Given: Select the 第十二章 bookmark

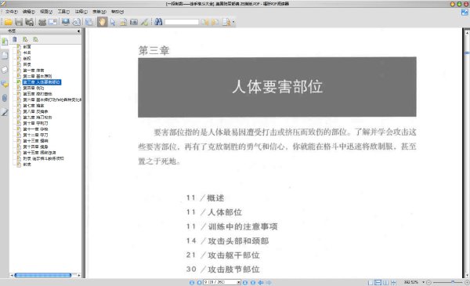Looking at the screenshot, I should tap(35, 135).
